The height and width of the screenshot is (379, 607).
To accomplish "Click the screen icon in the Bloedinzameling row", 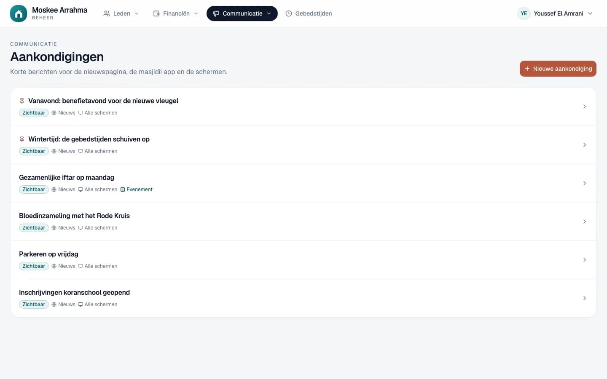I will [x=81, y=228].
